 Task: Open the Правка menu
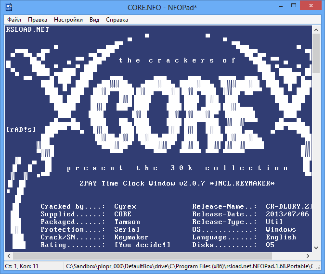tap(38, 20)
